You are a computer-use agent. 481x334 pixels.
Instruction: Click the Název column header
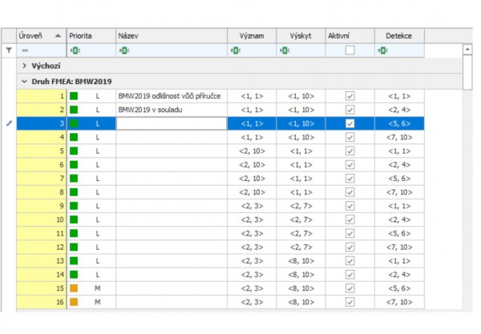coord(170,36)
